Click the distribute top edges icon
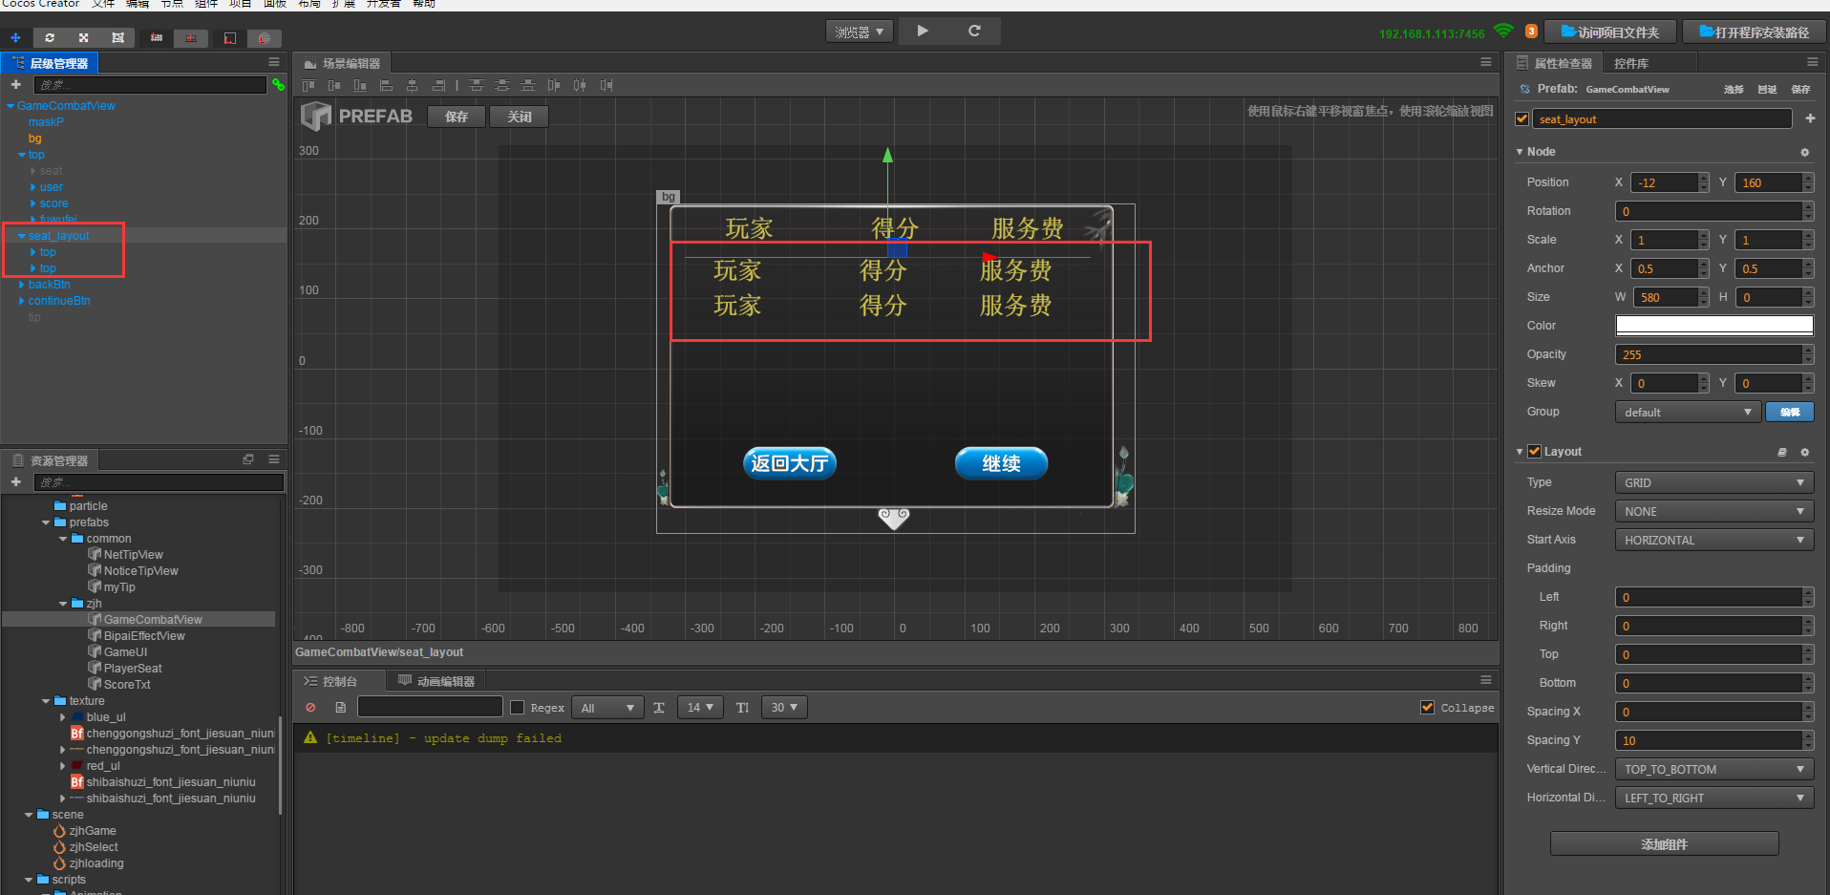This screenshot has height=895, width=1830. (477, 86)
